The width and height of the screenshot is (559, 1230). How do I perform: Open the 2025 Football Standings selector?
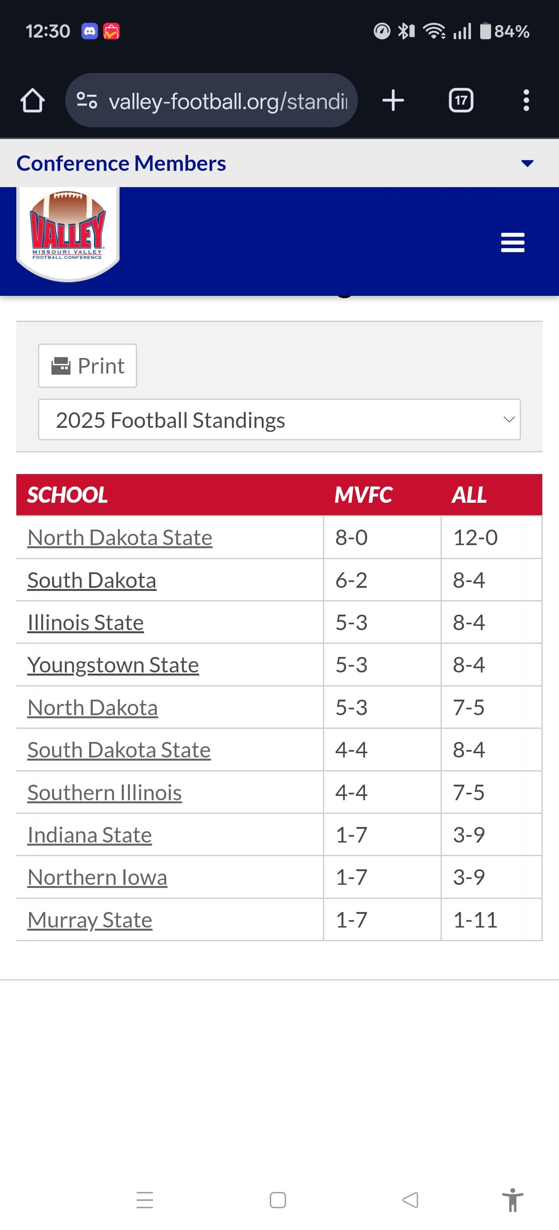pos(279,420)
